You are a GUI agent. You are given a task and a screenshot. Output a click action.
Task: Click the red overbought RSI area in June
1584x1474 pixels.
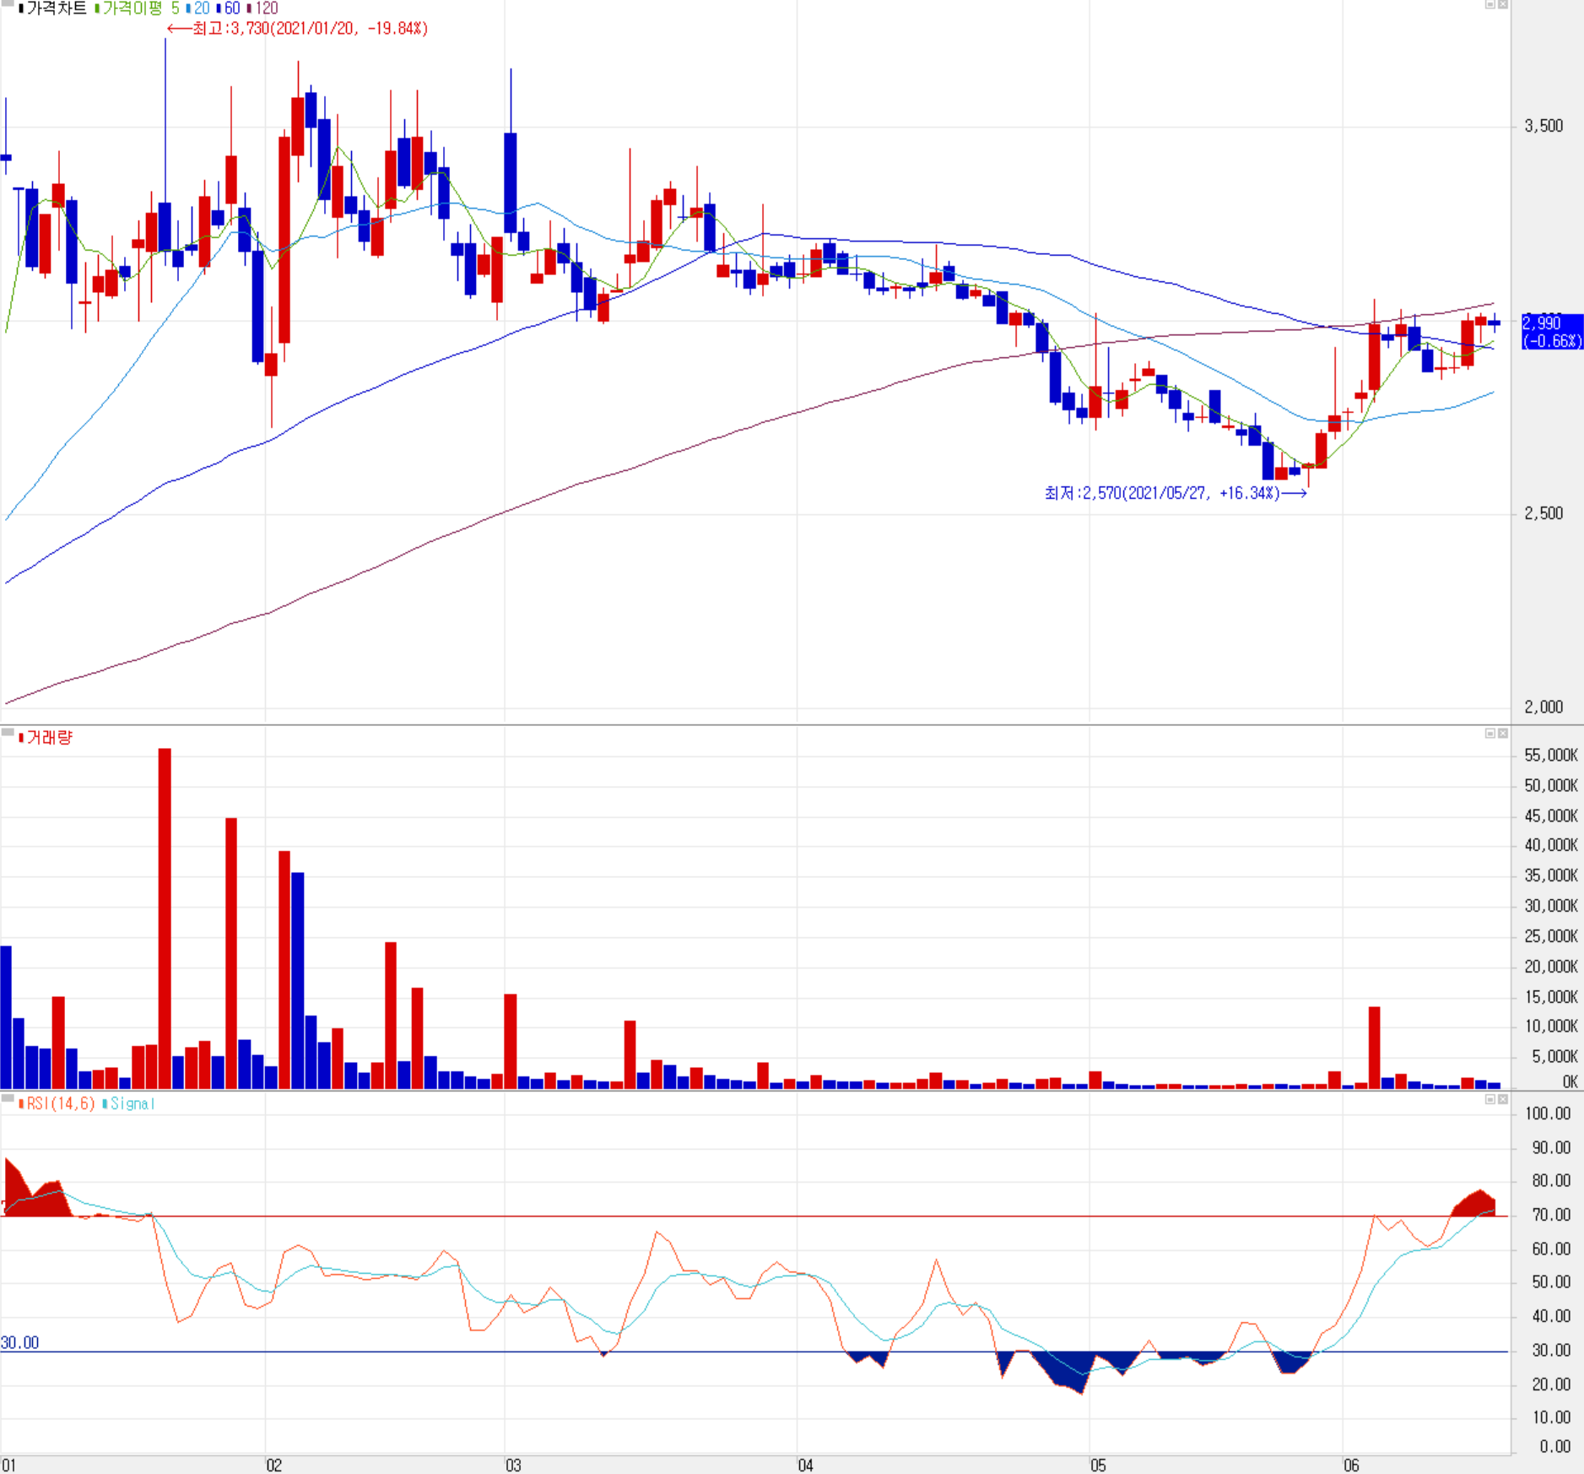[x=1476, y=1205]
